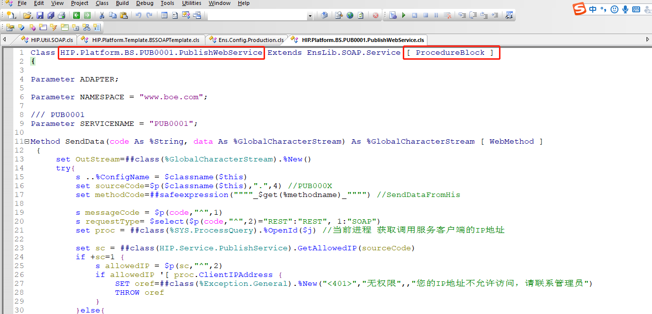Toggle Sogou Chinese/English input mode
652x314 pixels.
pyautogui.click(x=593, y=9)
